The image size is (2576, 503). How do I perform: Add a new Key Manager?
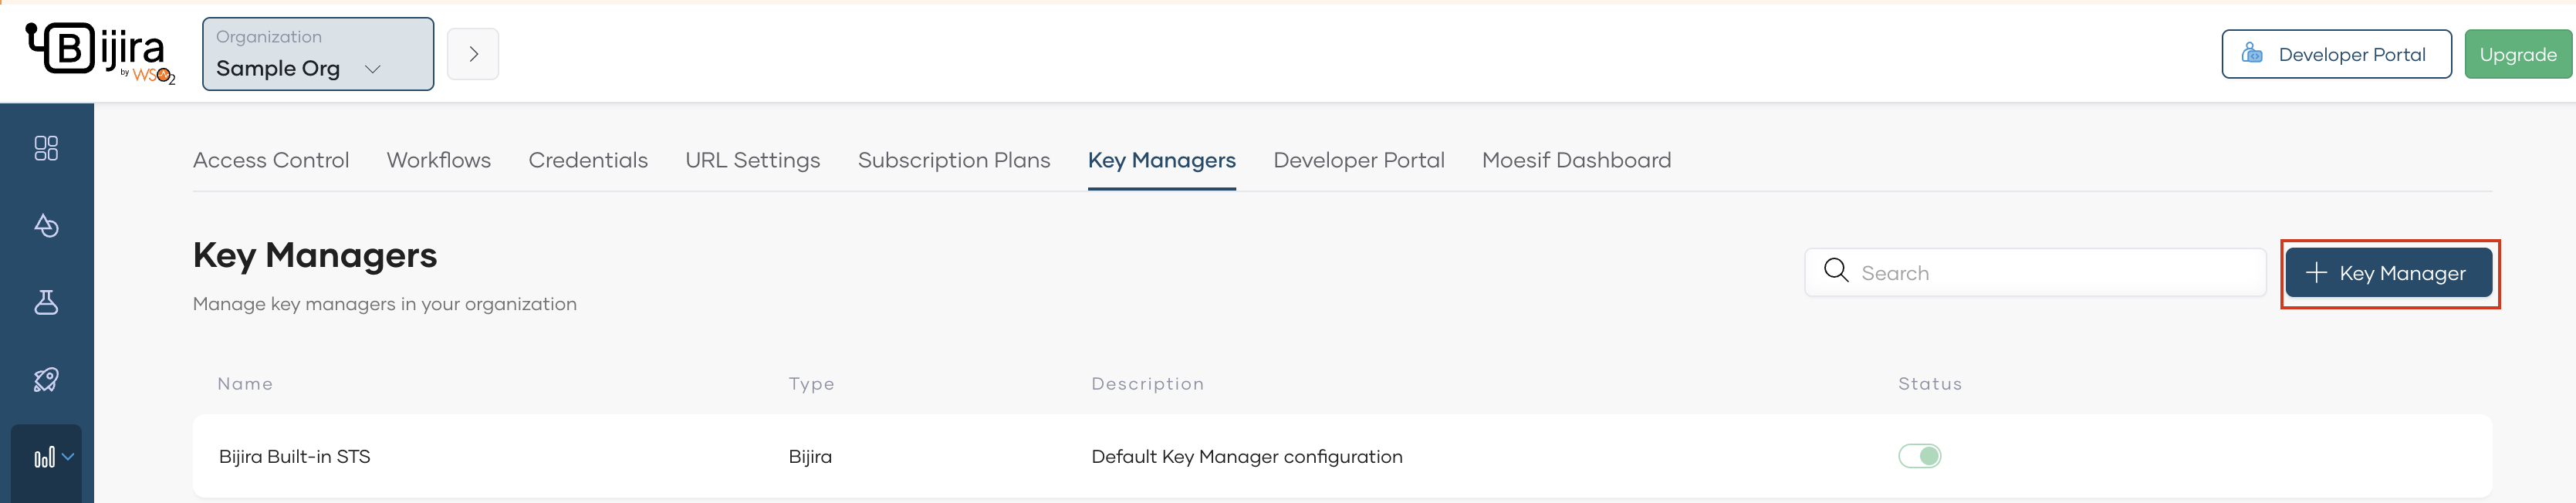click(x=2388, y=273)
